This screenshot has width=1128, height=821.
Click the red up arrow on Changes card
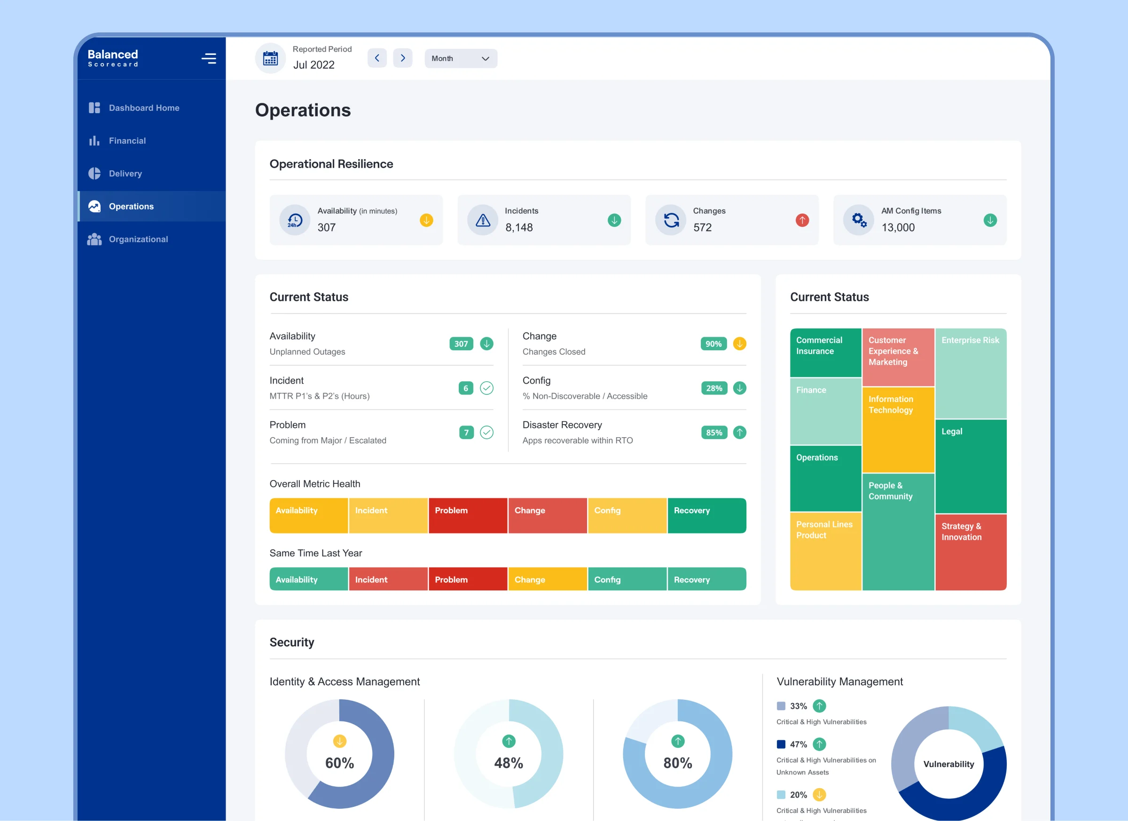pos(802,220)
